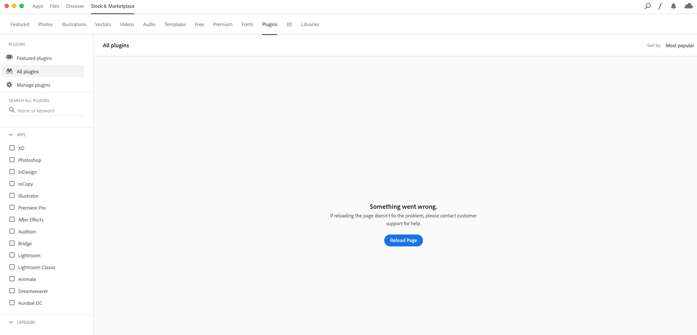Click the Manage plugins gear icon

coord(9,84)
